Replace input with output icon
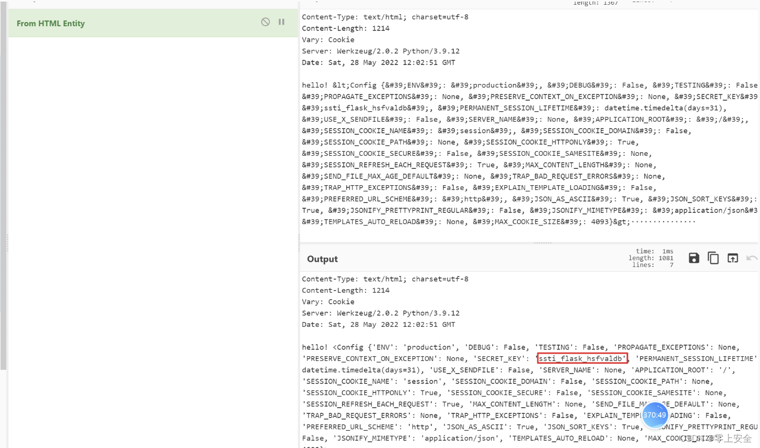This screenshot has height=448, width=760. coord(733,258)
